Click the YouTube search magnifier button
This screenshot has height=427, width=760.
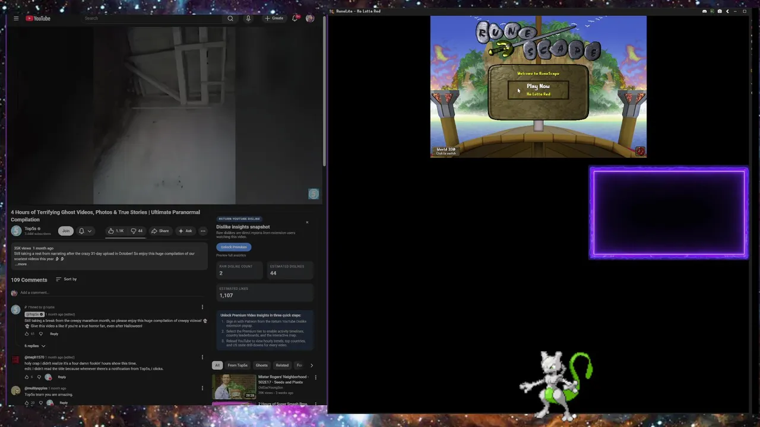[230, 18]
